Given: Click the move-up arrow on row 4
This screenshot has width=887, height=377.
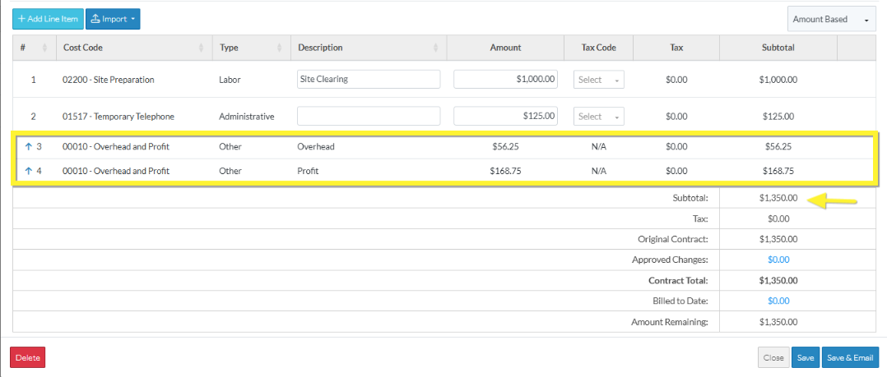Looking at the screenshot, I should 29,172.
